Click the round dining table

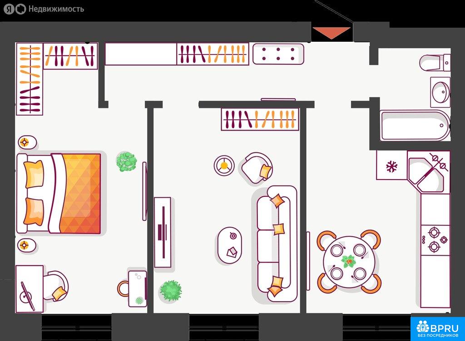tap(348, 262)
